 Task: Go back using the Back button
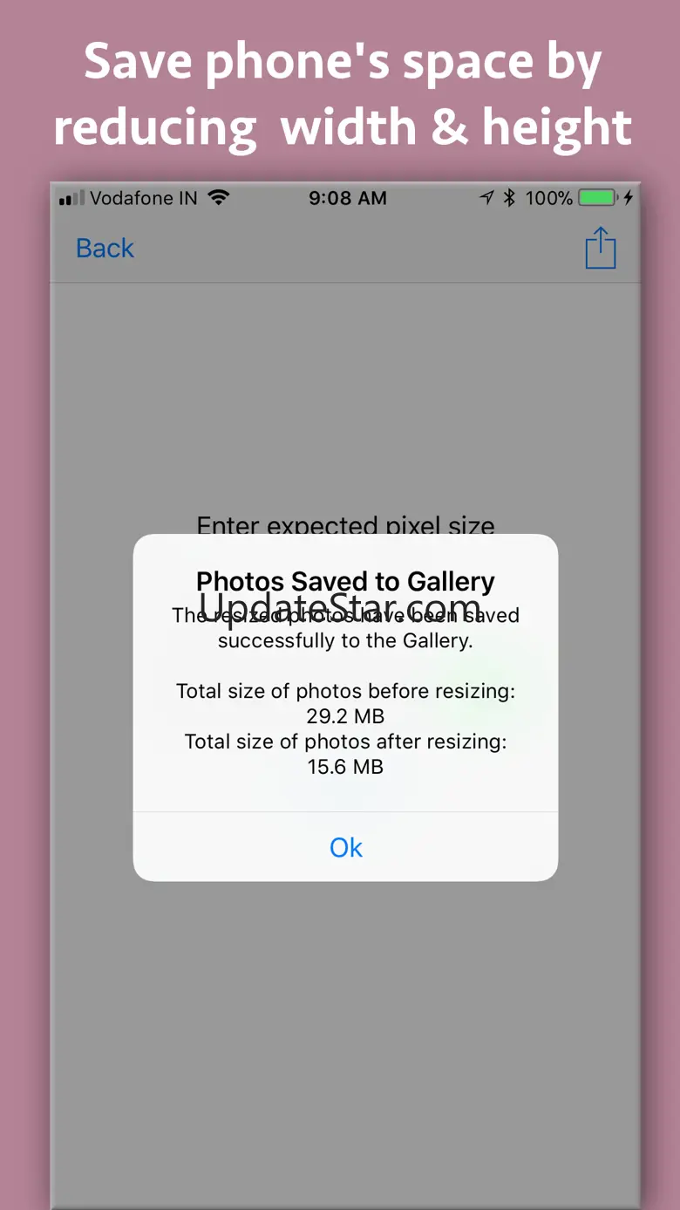coord(105,249)
